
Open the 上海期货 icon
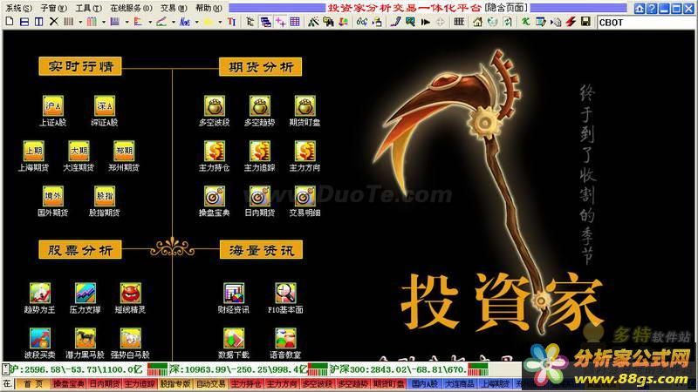tap(34, 151)
